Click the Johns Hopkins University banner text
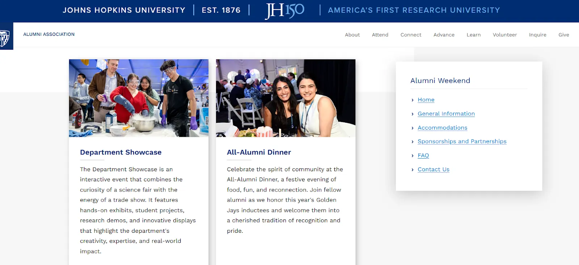 124,10
